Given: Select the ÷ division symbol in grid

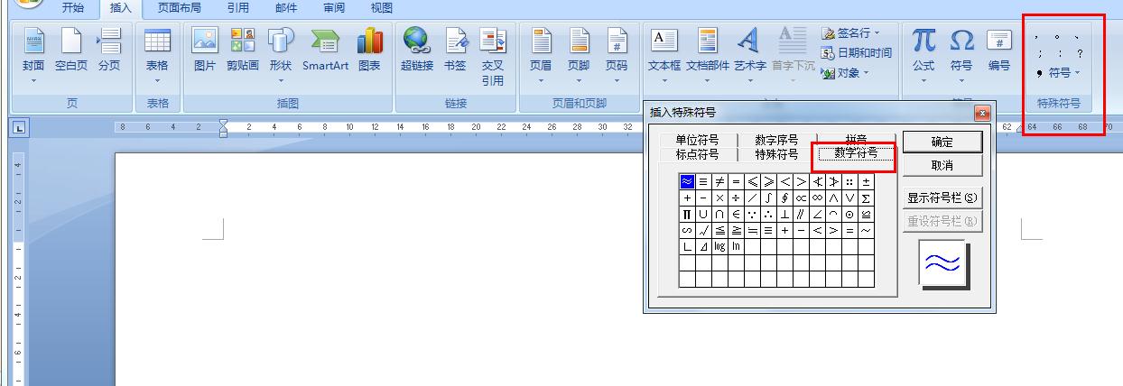Looking at the screenshot, I should (x=736, y=198).
